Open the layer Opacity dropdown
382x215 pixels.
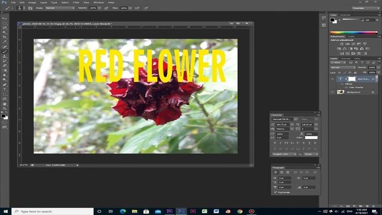pos(378,67)
